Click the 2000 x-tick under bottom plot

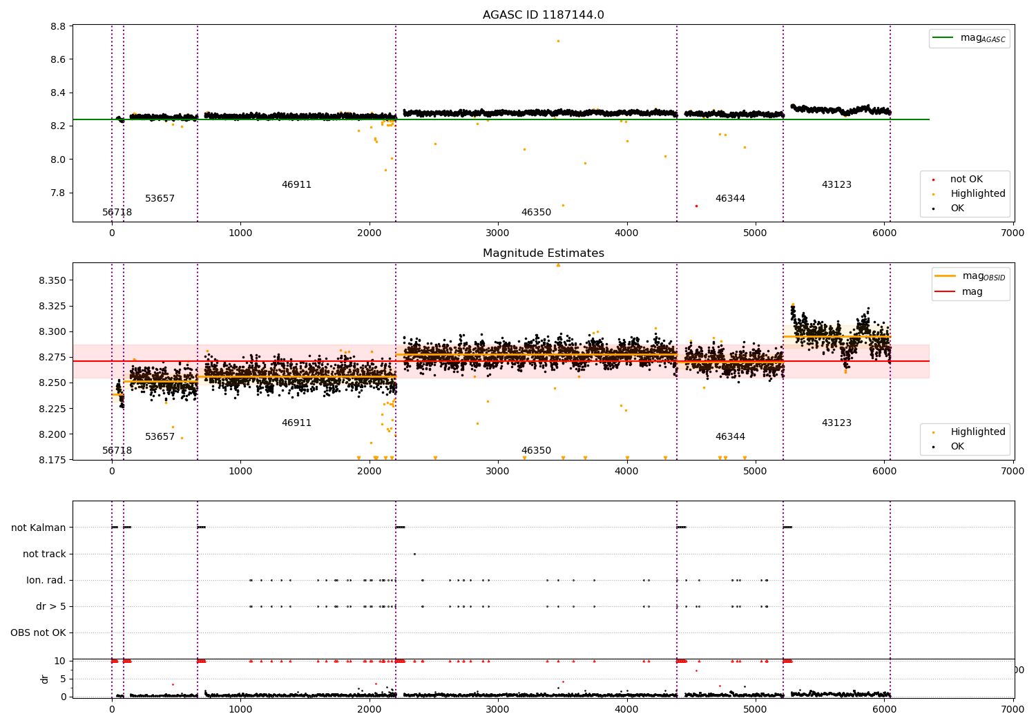point(370,710)
